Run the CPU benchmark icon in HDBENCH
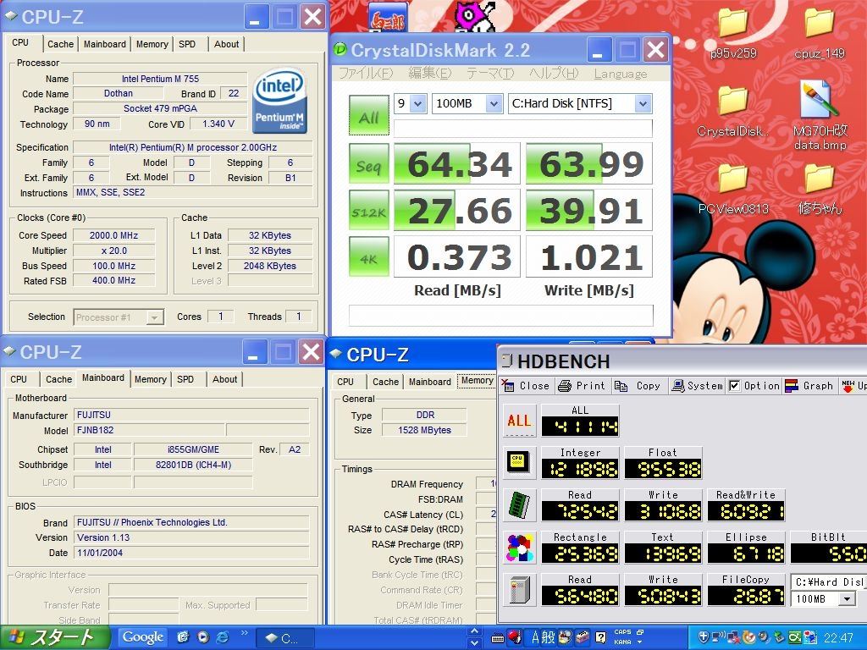This screenshot has height=650, width=867. click(519, 463)
